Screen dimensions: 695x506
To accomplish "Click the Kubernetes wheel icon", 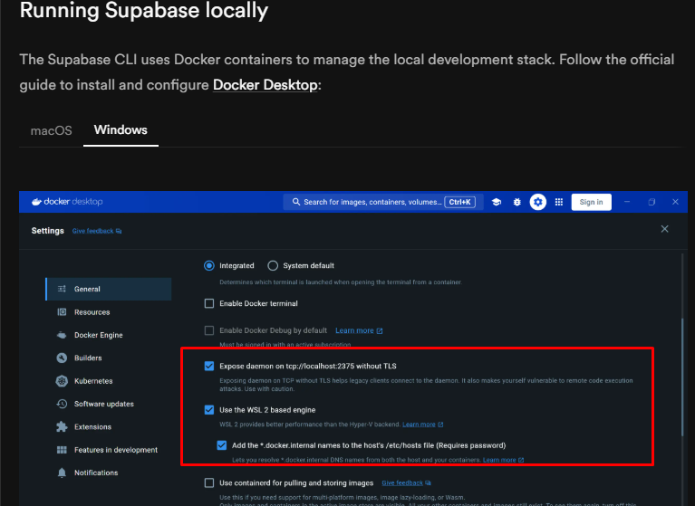I will click(62, 381).
